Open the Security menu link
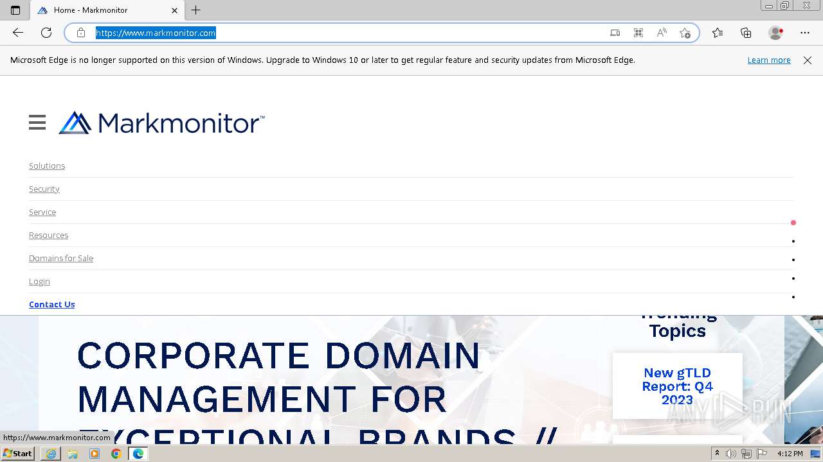The height and width of the screenshot is (462, 823). (44, 189)
